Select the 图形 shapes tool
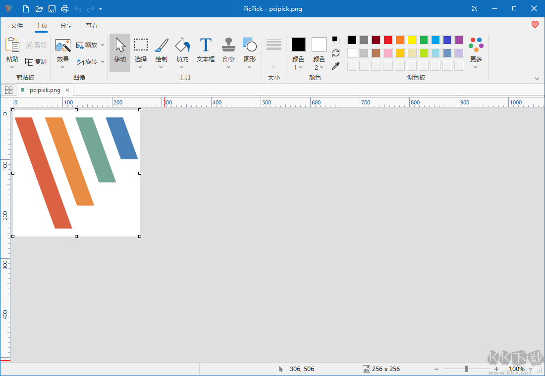This screenshot has height=376, width=545. click(250, 45)
